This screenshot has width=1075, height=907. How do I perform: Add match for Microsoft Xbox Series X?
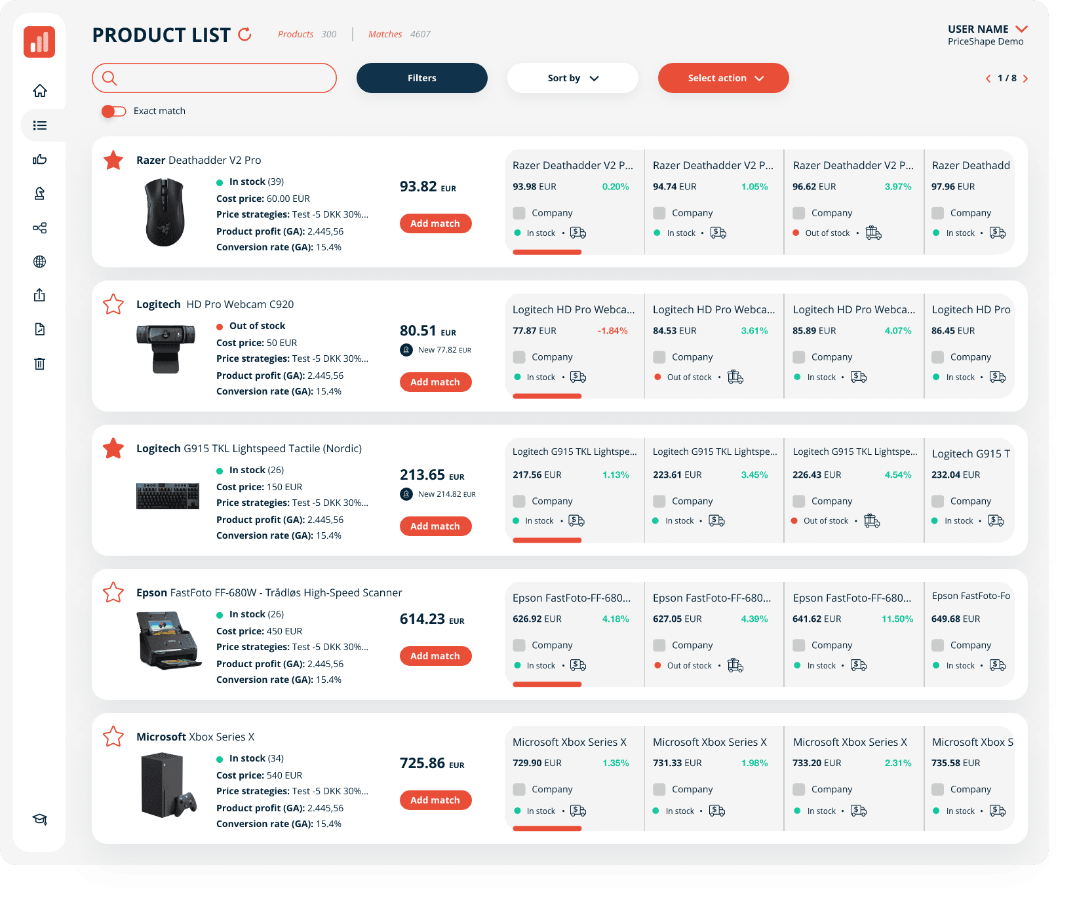[x=436, y=800]
